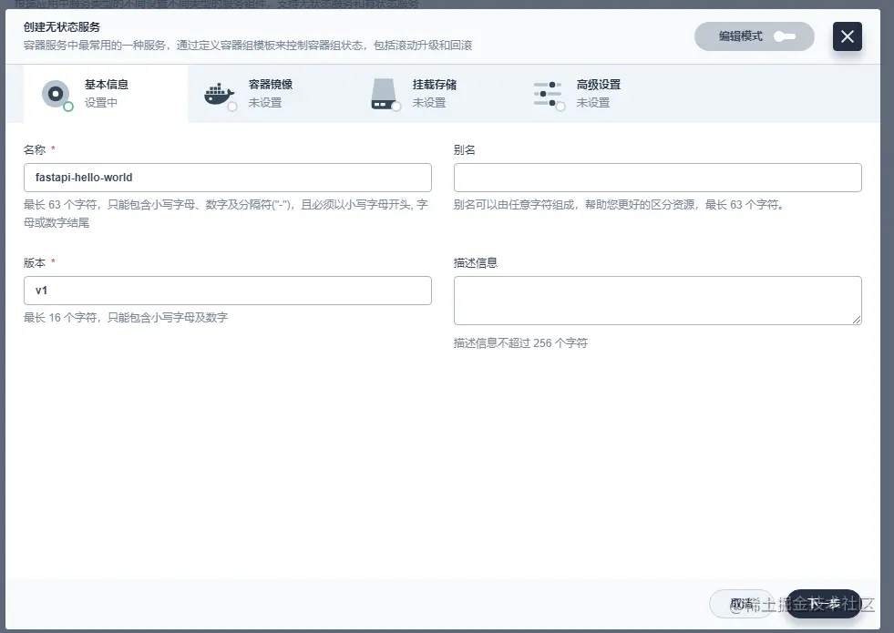This screenshot has width=894, height=633.
Task: Click the 创建无状态服务 dialog title
Action: [62, 26]
